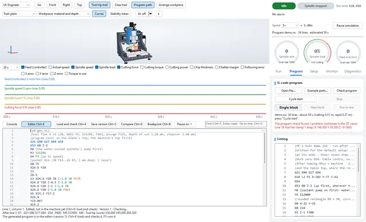Click the Cycle start button
This screenshot has width=366, height=222.
296,99
